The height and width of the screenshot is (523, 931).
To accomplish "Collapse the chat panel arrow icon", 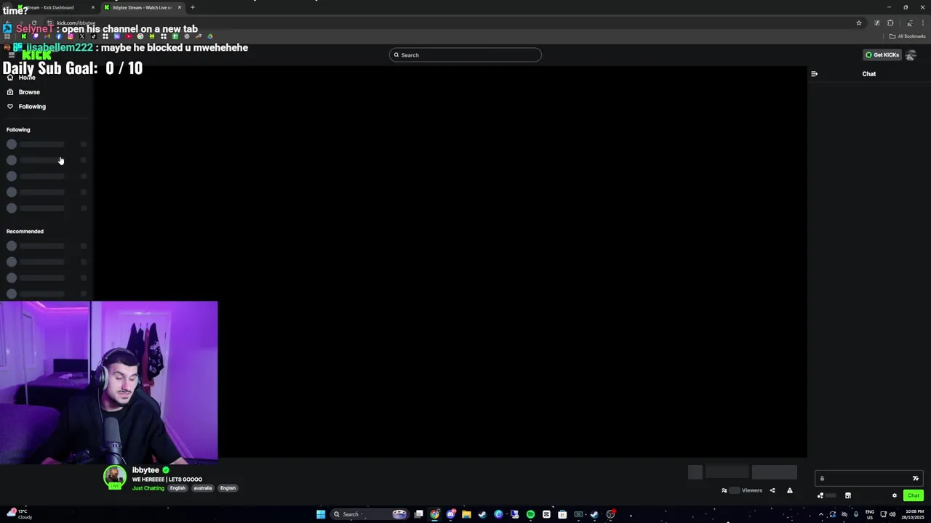I will 815,74.
